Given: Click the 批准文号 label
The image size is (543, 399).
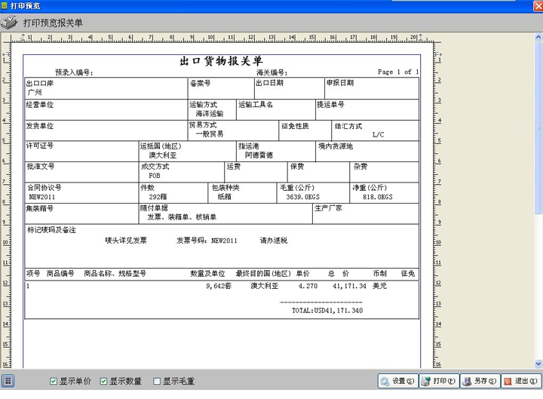Looking at the screenshot, I should (41, 166).
